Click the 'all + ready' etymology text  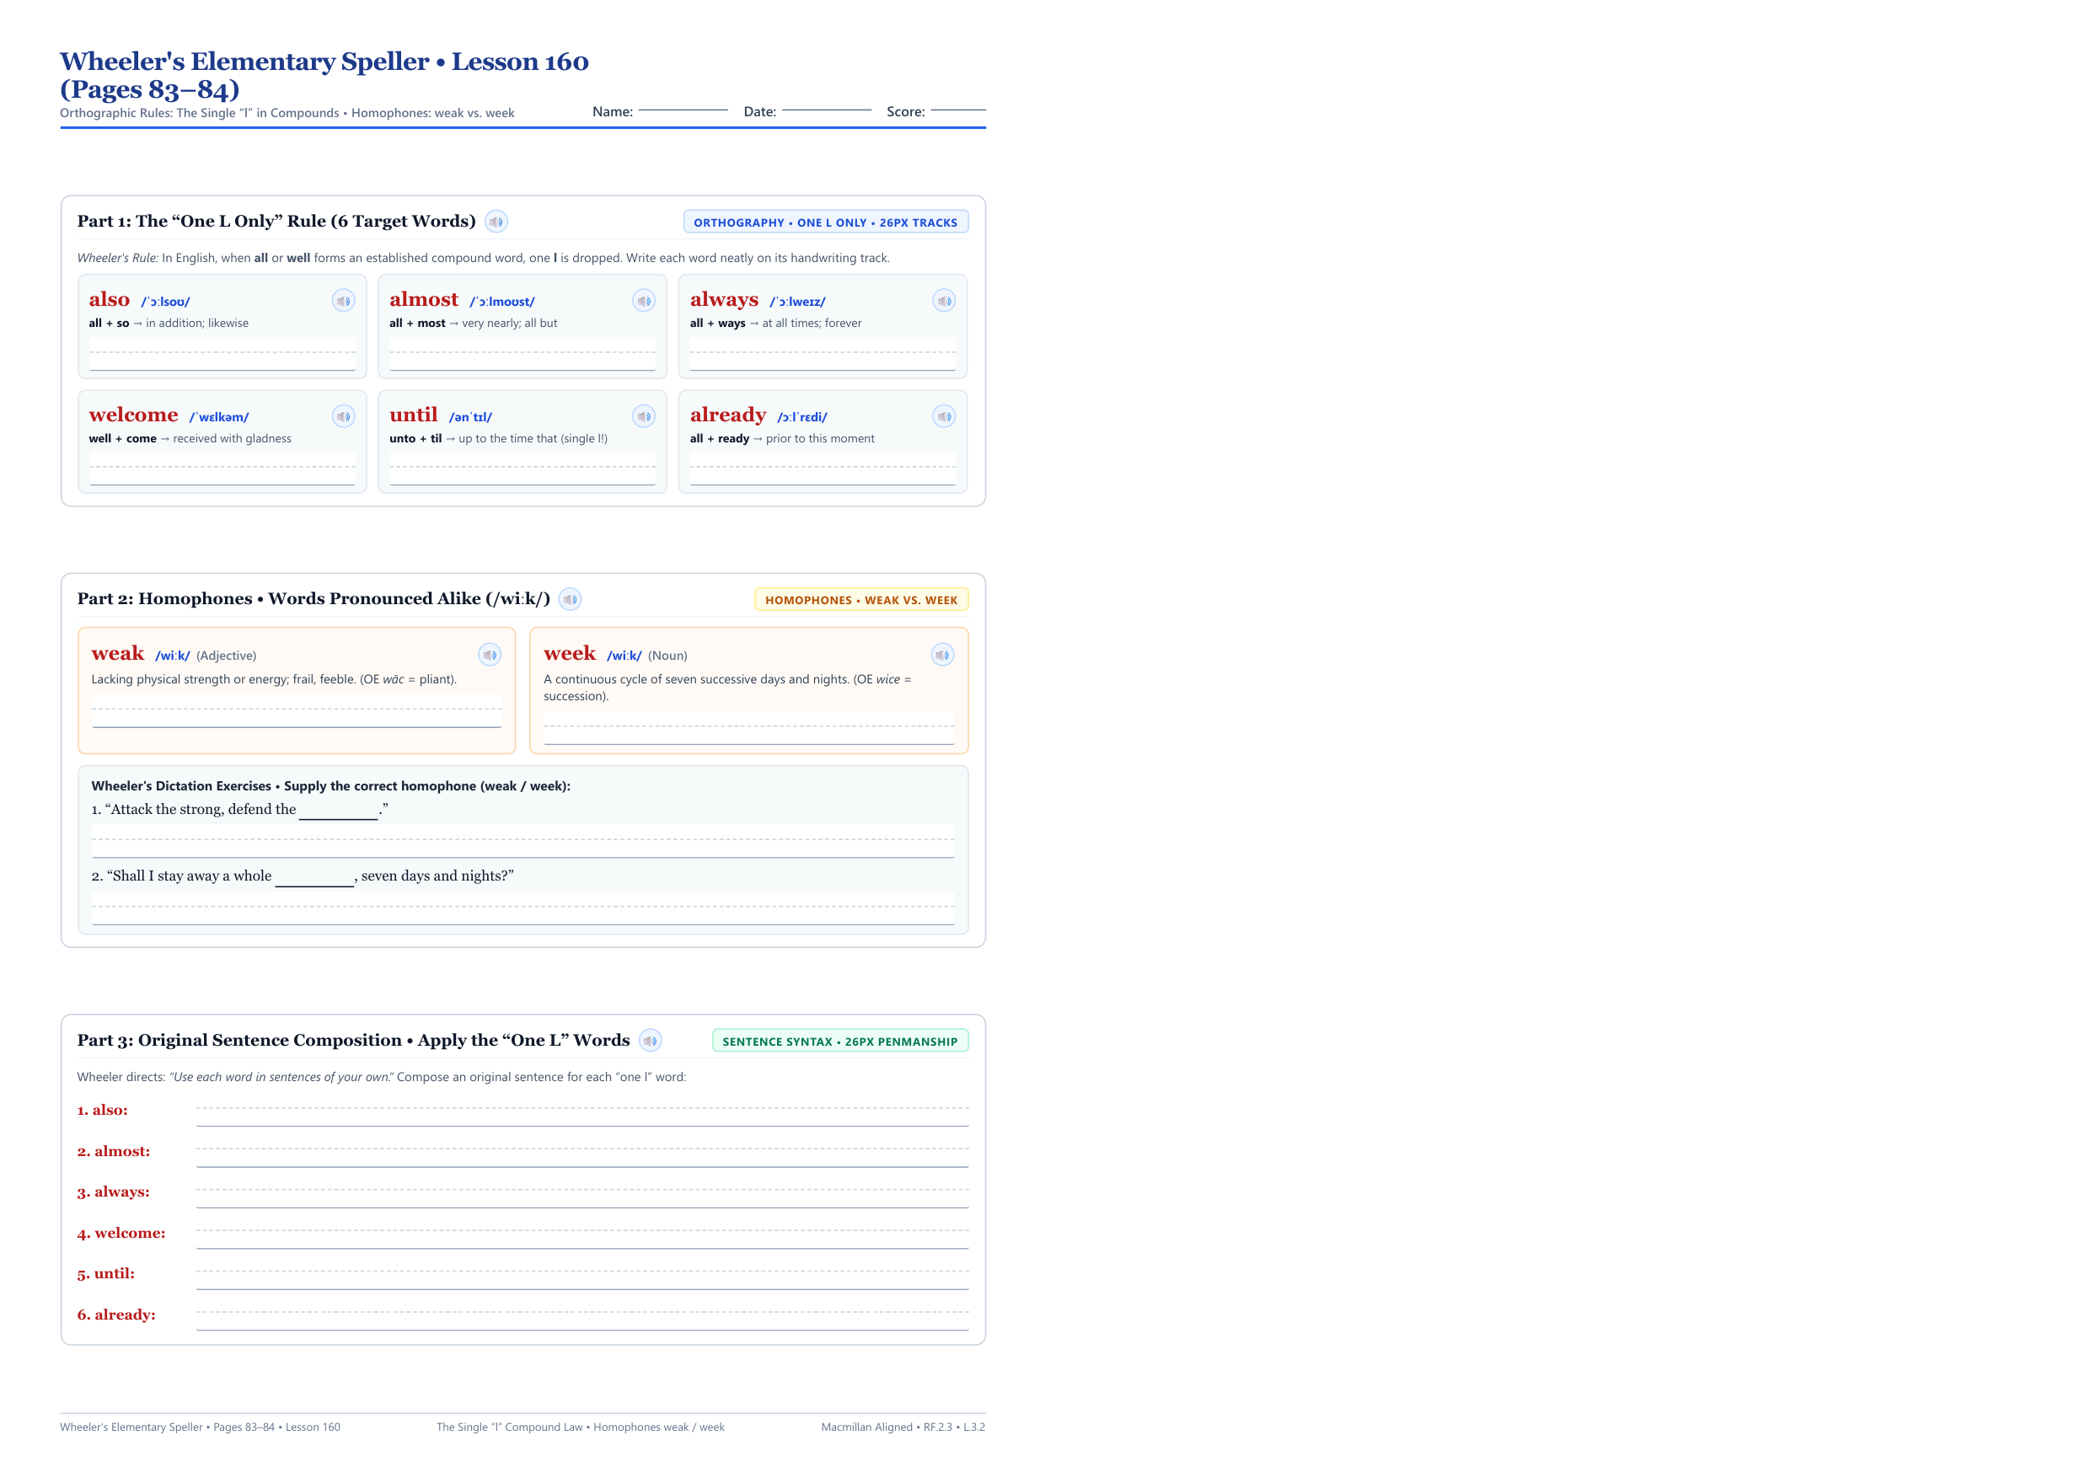[x=719, y=439]
